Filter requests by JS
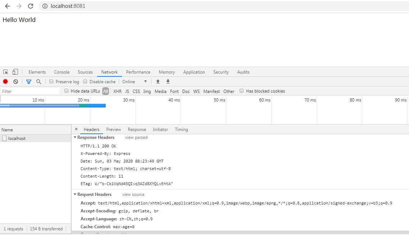The width and height of the screenshot is (409, 235). click(x=127, y=91)
